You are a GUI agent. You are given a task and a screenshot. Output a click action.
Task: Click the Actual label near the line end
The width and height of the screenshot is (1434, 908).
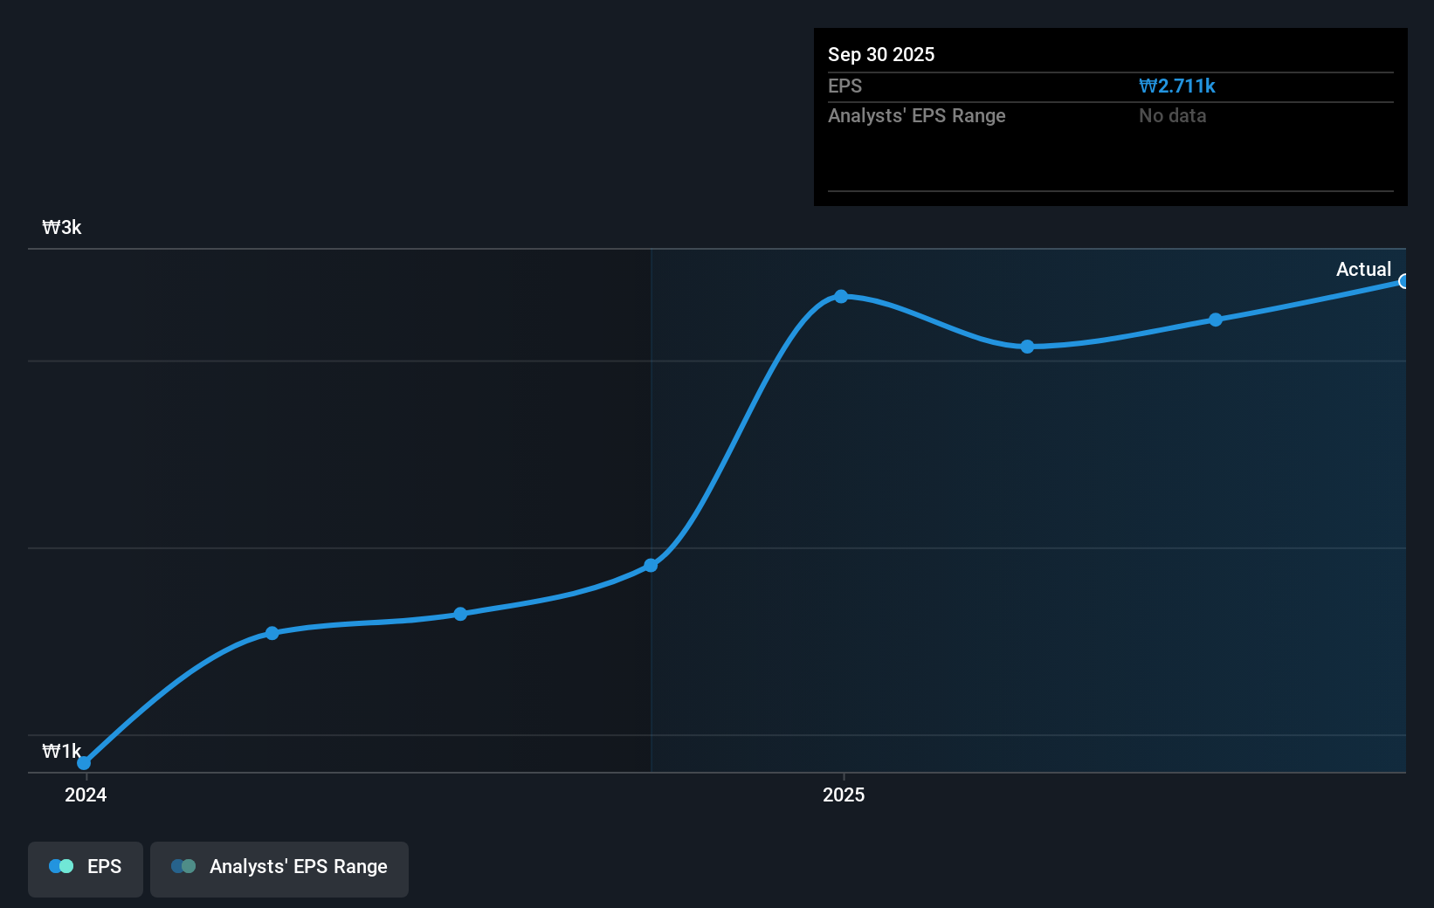pyautogui.click(x=1363, y=269)
